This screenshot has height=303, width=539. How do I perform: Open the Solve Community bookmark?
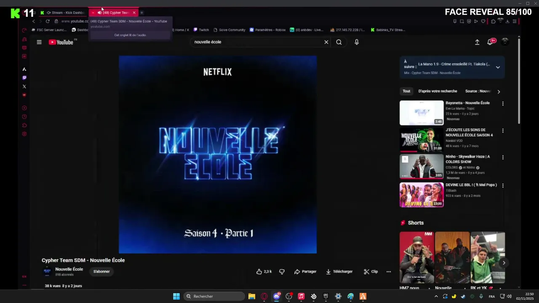229,30
